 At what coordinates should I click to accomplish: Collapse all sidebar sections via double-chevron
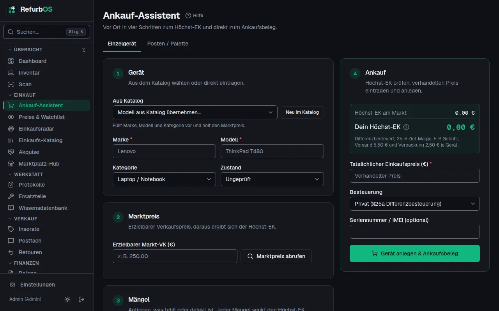tap(83, 50)
